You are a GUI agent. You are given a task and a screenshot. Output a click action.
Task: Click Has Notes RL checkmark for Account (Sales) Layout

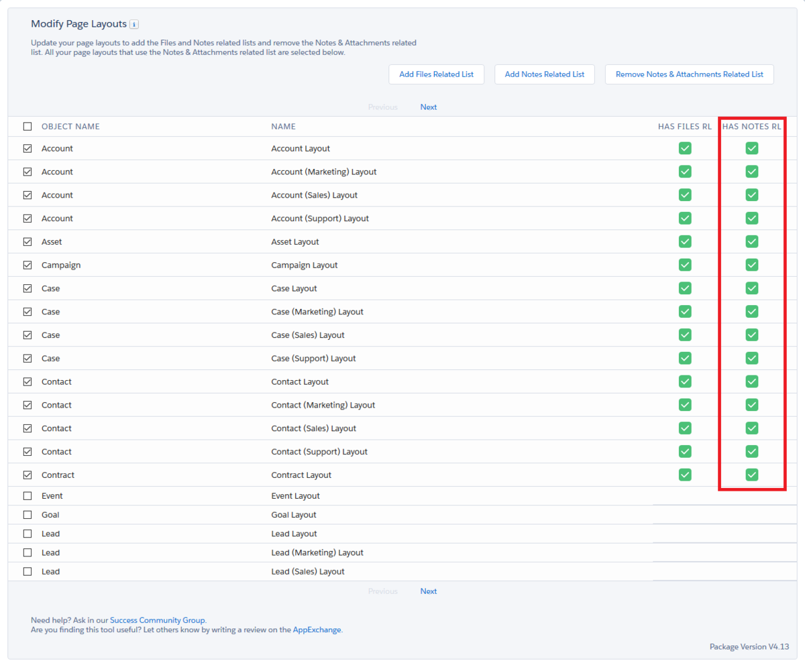pos(752,195)
